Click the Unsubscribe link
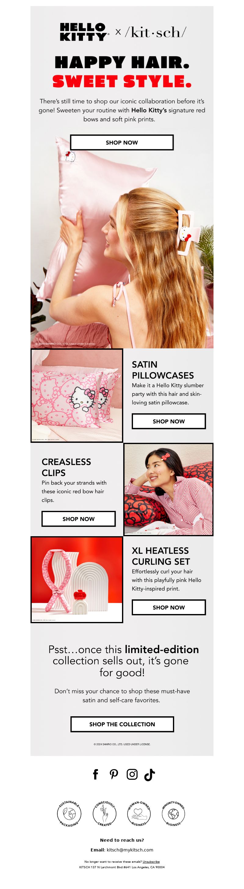The height and width of the screenshot is (889, 244). click(151, 862)
